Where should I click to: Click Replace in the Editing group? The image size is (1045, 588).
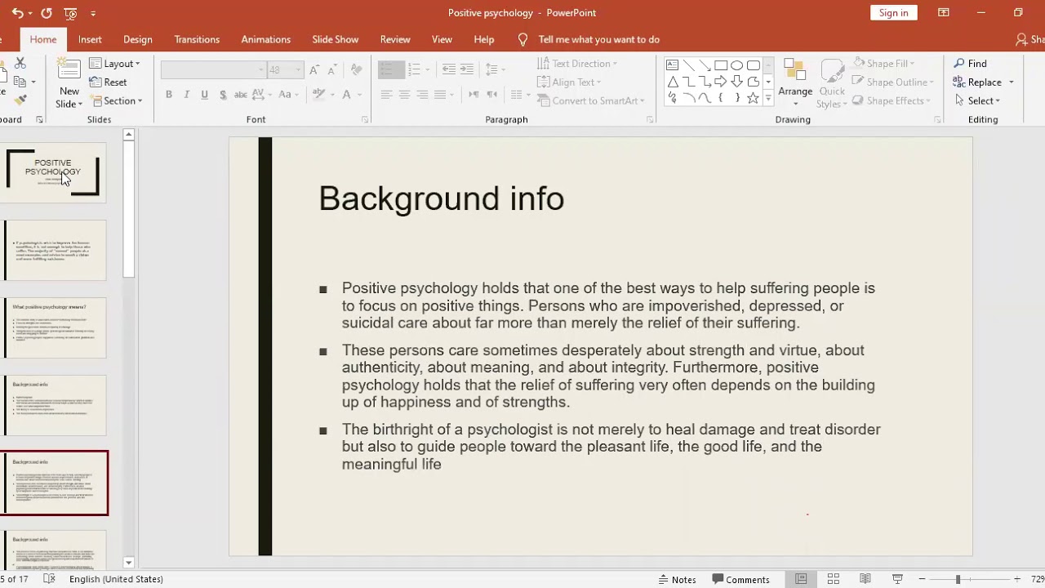(984, 82)
